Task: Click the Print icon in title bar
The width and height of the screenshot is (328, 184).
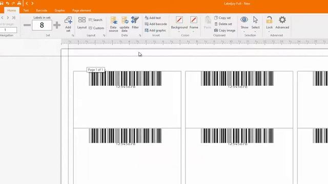Action: [x=19, y=4]
